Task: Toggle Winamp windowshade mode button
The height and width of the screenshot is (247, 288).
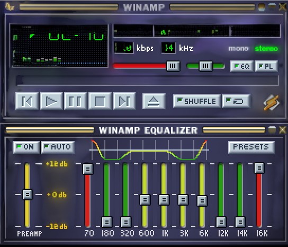Action: [x=272, y=6]
